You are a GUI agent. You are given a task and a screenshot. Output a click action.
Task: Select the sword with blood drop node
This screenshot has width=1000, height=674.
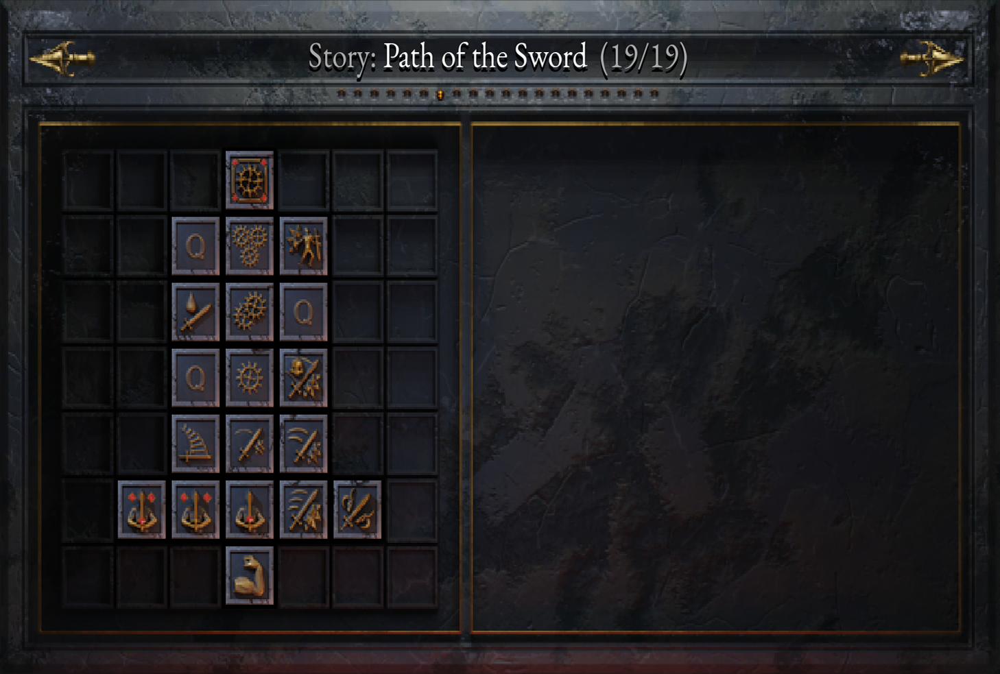pos(195,312)
